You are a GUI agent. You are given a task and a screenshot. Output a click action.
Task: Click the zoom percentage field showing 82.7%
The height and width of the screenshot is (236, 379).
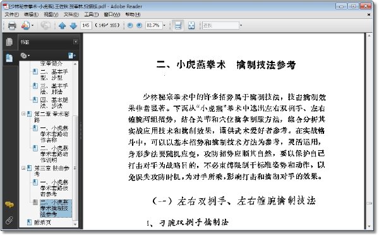click(x=153, y=25)
